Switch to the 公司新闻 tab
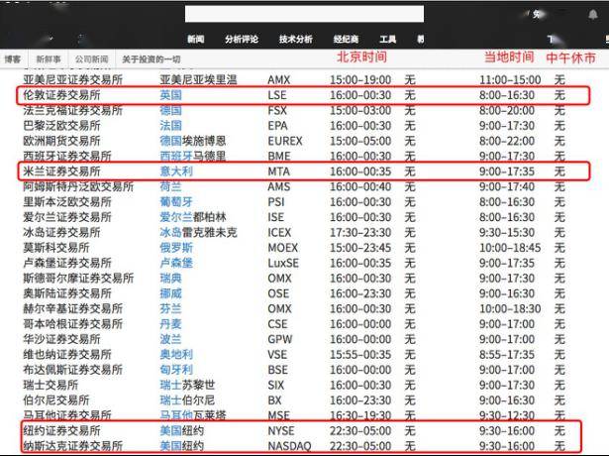The image size is (609, 456). click(92, 59)
